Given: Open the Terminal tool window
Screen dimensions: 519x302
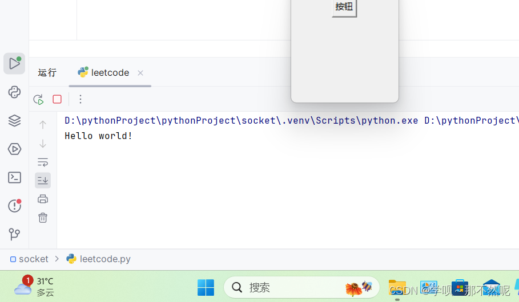Looking at the screenshot, I should click(14, 178).
